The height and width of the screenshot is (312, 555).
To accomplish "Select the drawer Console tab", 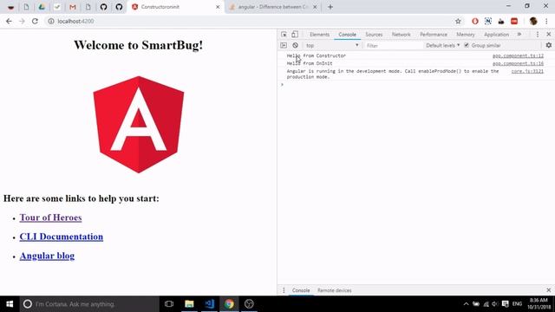I will [301, 290].
